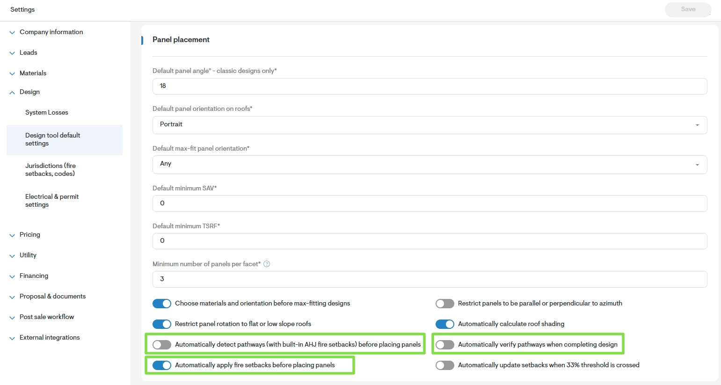Image resolution: width=721 pixels, height=385 pixels.
Task: Click the Minimum panels per facet field
Action: coord(430,279)
